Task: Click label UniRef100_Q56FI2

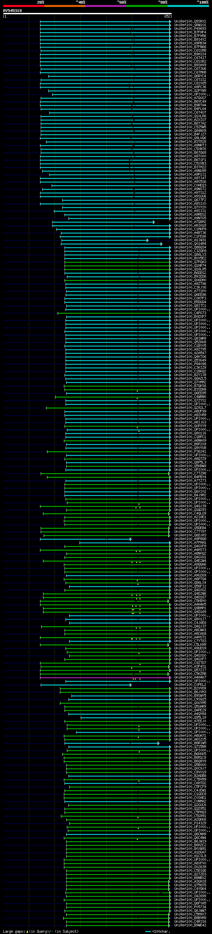Action: [x=190, y=586]
